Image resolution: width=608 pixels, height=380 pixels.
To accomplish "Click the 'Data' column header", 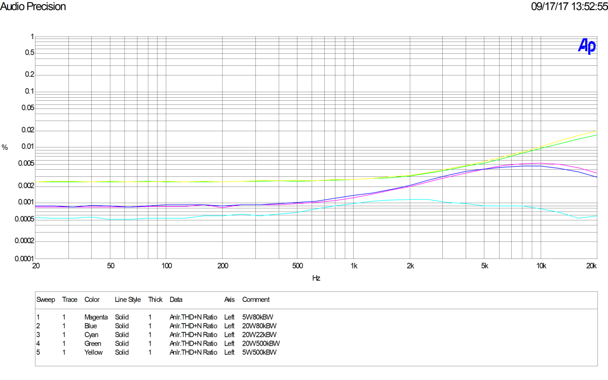I will click(x=176, y=300).
